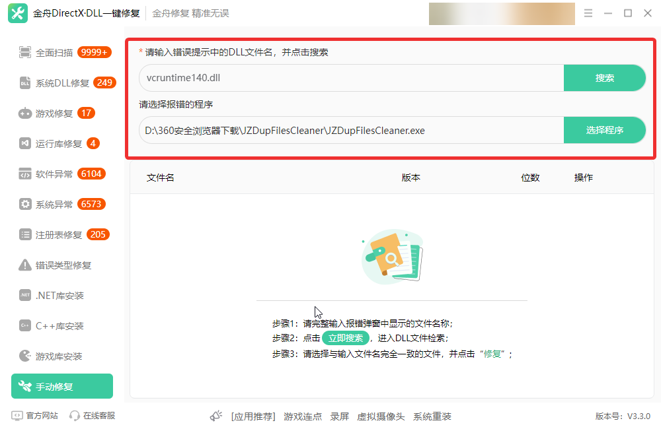Click the banner image in title bar
This screenshot has height=429, width=661.
pos(502,13)
